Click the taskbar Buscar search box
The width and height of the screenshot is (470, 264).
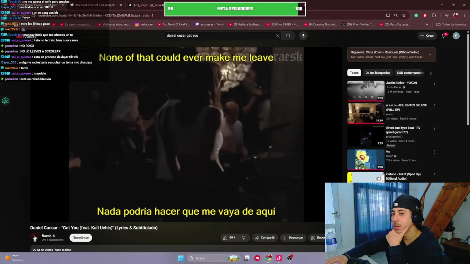click(214, 258)
